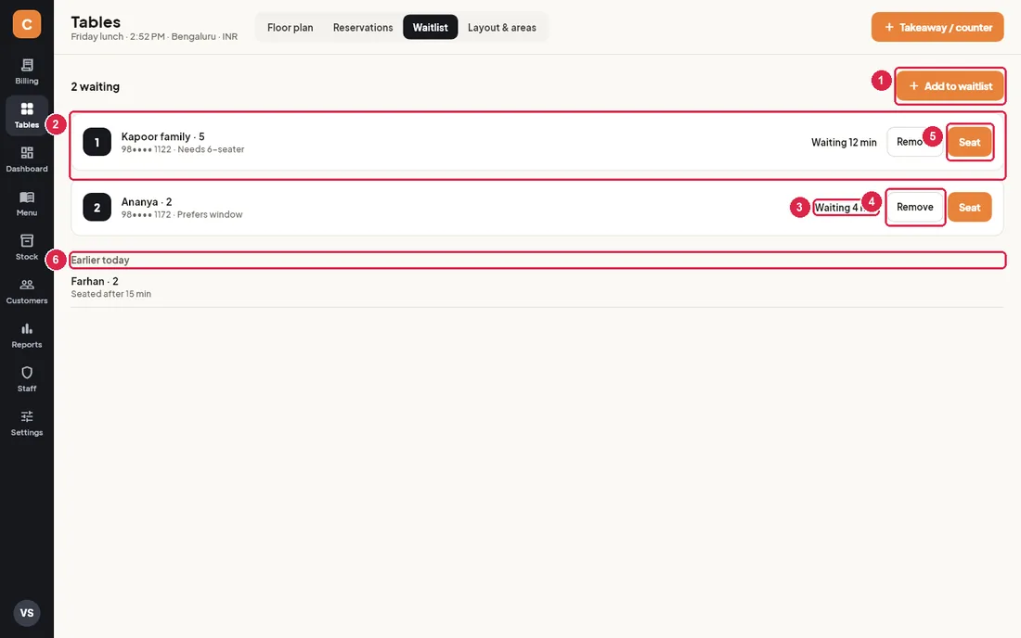Select the Waitlist tab
The width and height of the screenshot is (1021, 638).
point(430,27)
